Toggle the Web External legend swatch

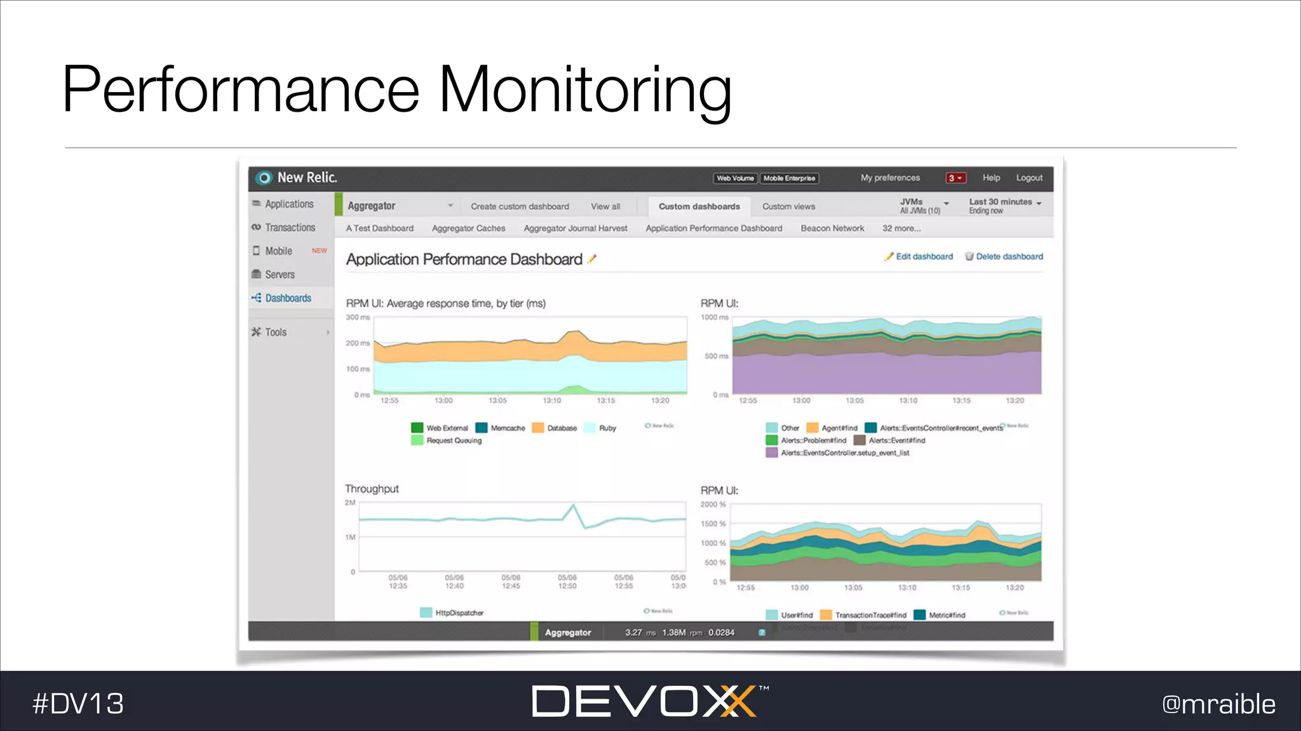pos(417,428)
